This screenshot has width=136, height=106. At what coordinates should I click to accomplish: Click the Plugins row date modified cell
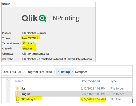pyautogui.click(x=93, y=94)
